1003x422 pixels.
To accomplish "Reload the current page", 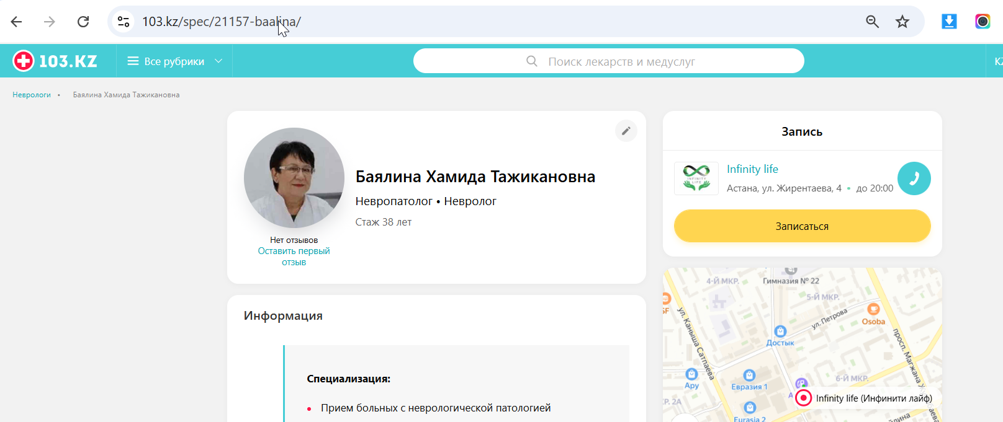I will pos(83,22).
